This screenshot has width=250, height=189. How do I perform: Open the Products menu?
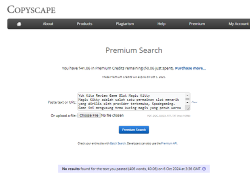84,24
